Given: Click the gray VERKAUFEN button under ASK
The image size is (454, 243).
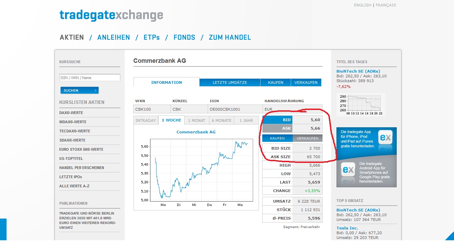Looking at the screenshot, I should pos(308,138).
